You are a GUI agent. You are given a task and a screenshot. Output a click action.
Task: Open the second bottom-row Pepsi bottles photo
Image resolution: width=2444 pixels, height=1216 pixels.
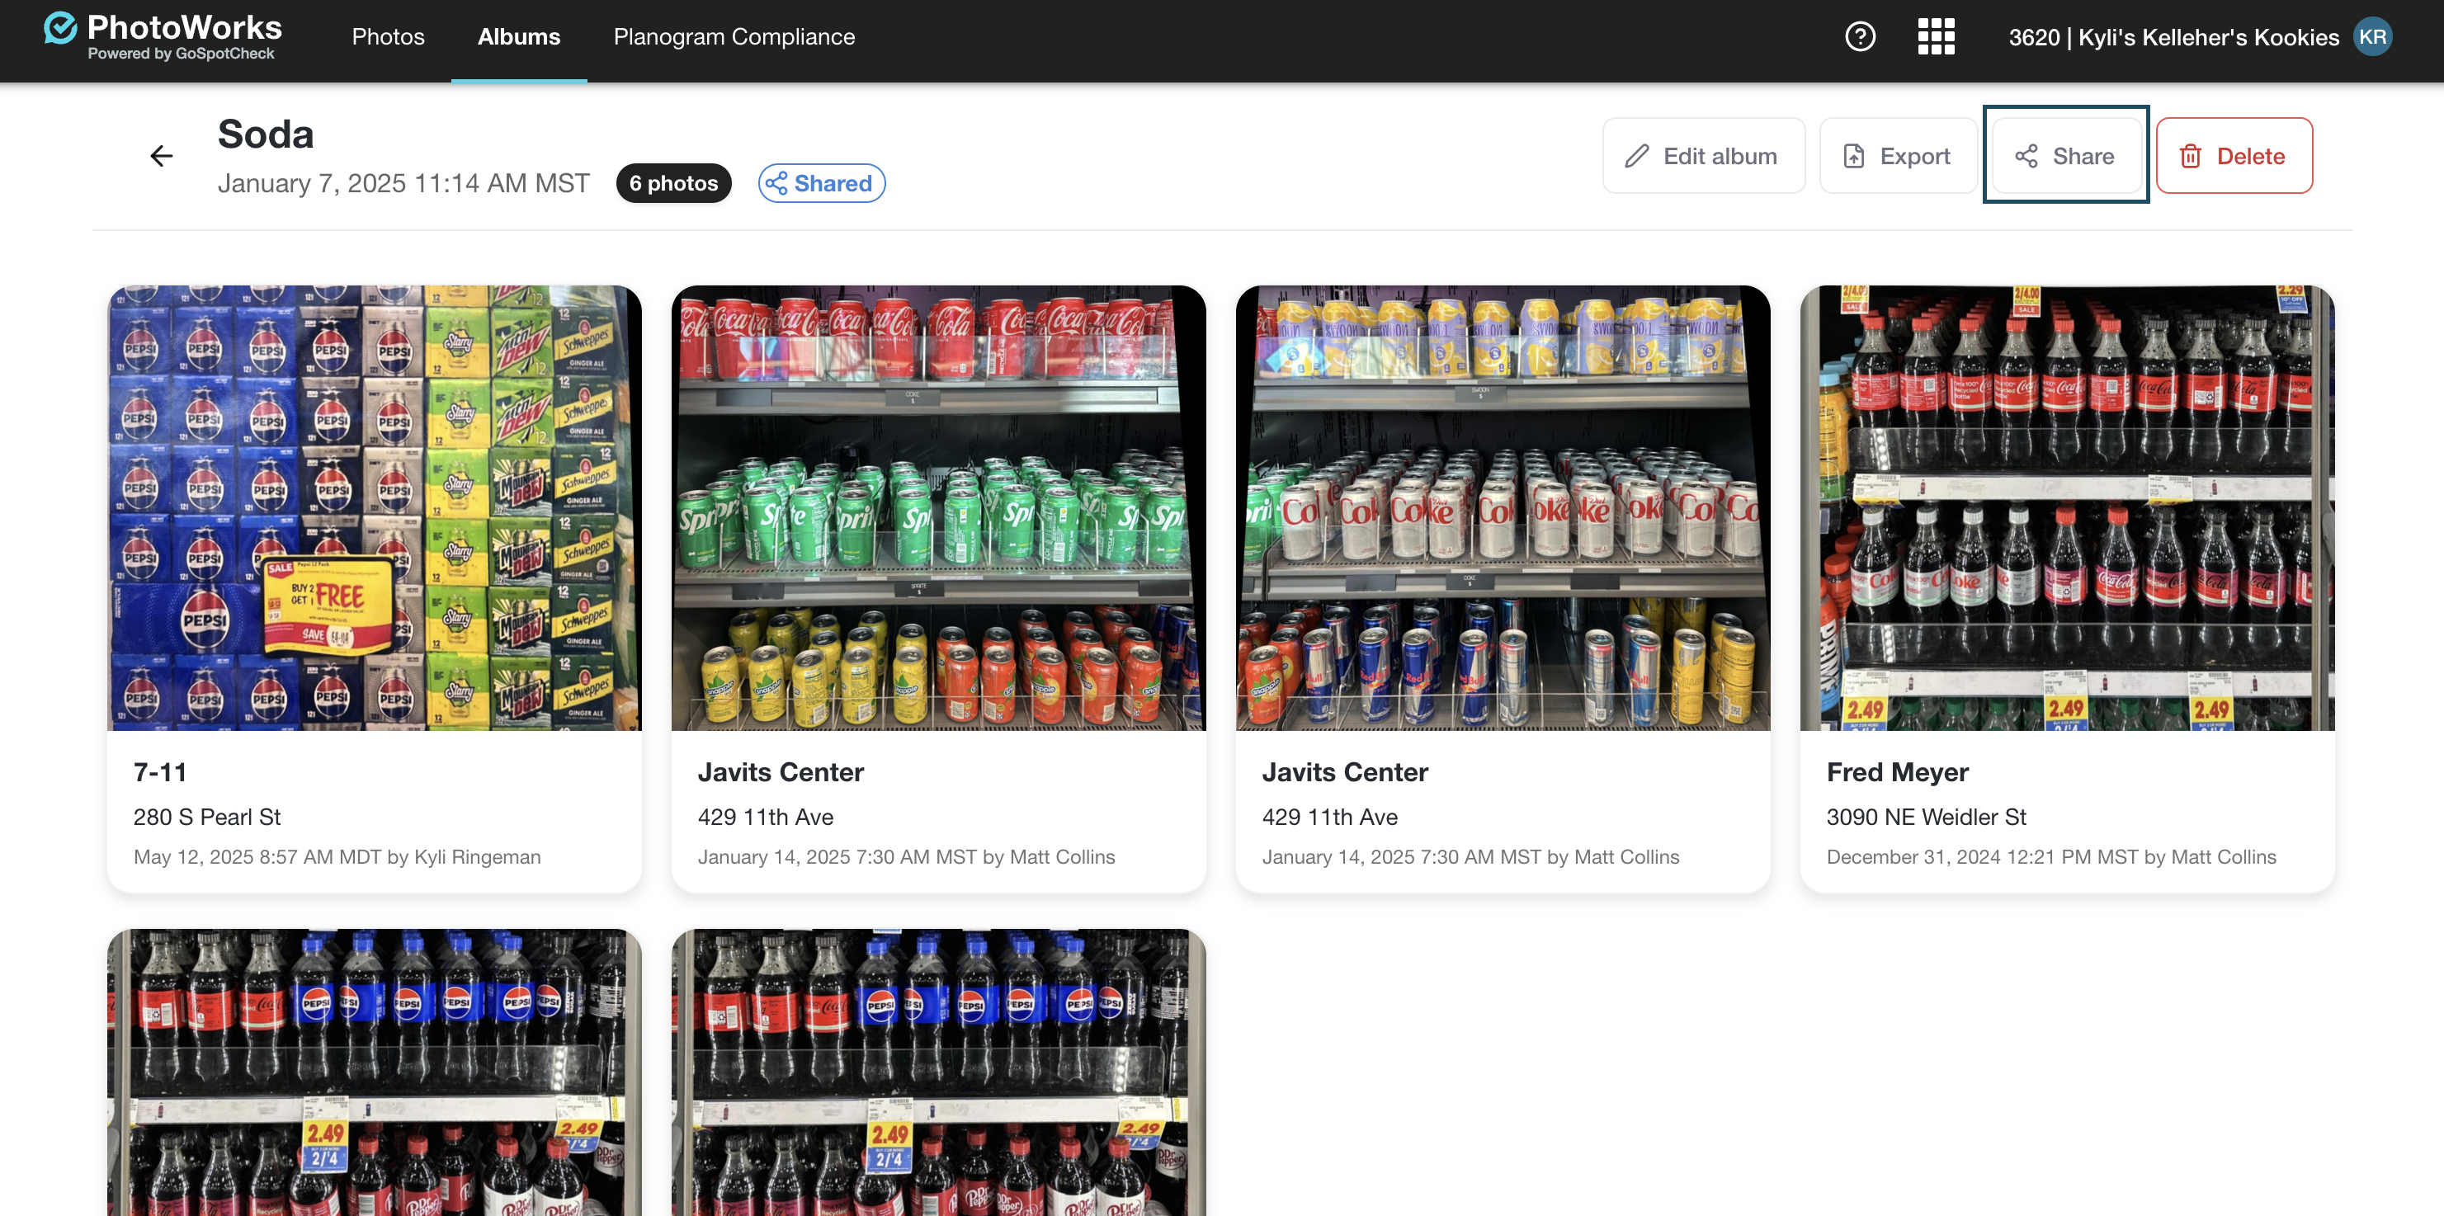938,1072
